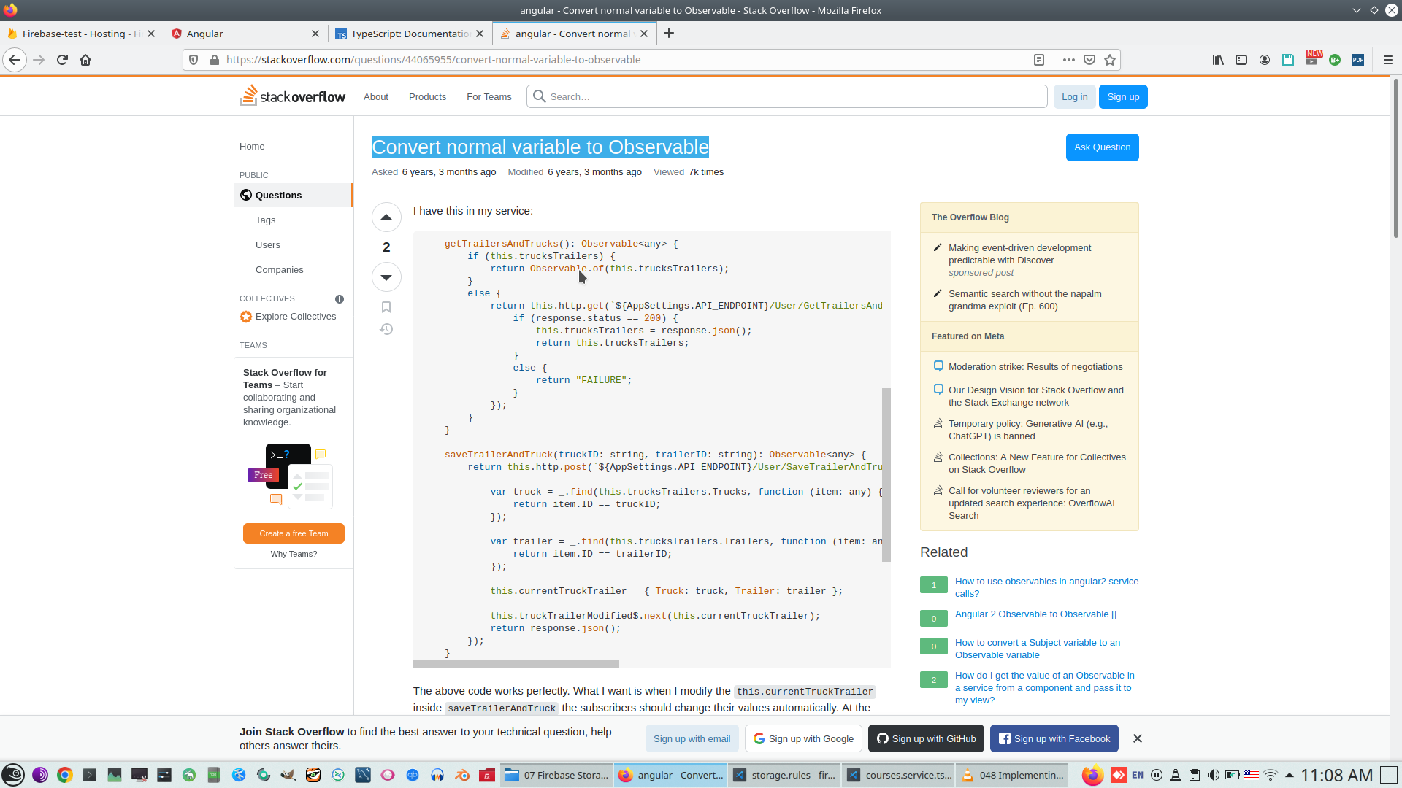Reload page with refresh icon

[x=62, y=60]
